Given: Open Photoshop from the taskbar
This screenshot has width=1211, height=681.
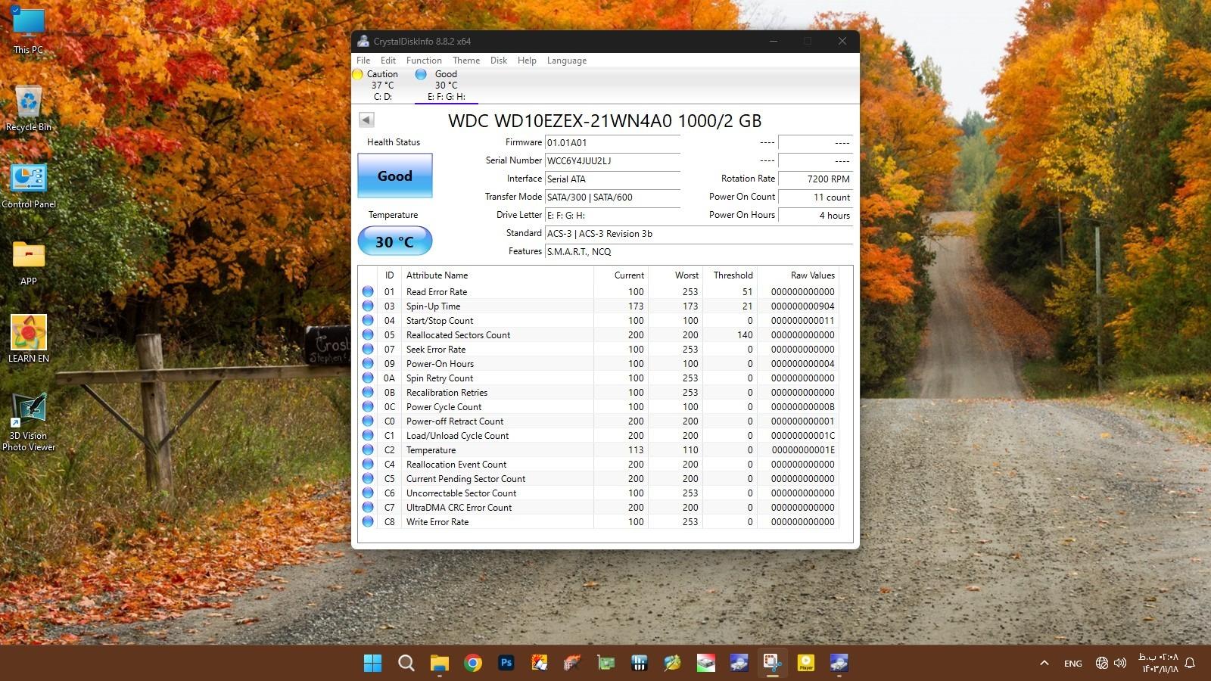Looking at the screenshot, I should (x=506, y=664).
